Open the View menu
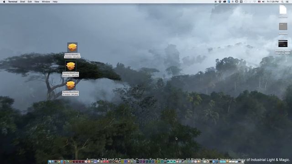This screenshot has height=164, width=292. [36, 2]
